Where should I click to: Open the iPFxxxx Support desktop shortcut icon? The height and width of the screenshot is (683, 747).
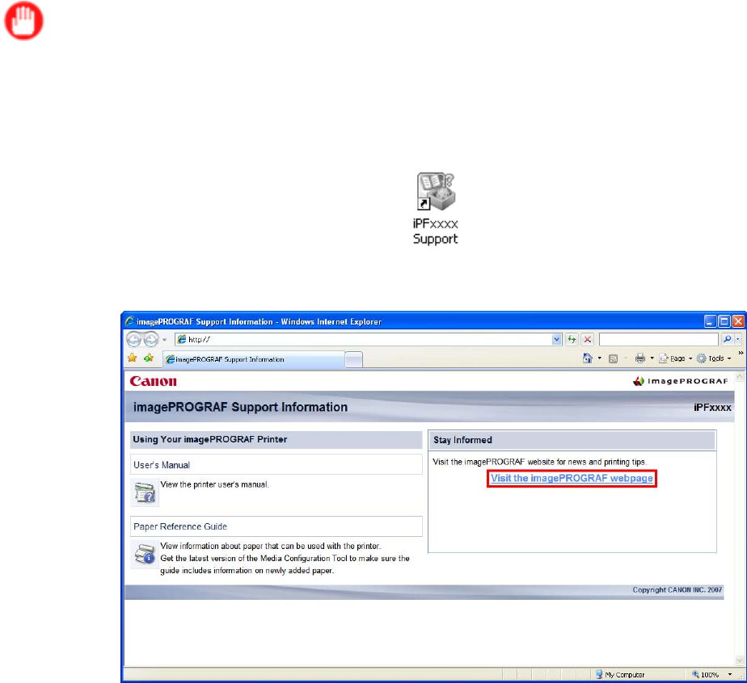(x=436, y=209)
